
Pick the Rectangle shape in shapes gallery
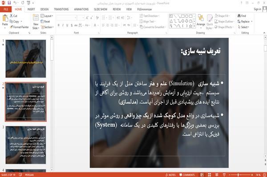pos(183,16)
